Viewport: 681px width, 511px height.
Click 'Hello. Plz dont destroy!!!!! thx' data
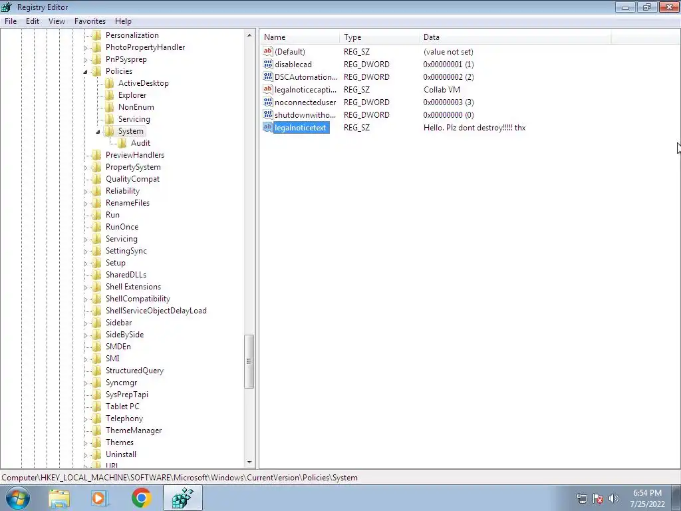474,127
